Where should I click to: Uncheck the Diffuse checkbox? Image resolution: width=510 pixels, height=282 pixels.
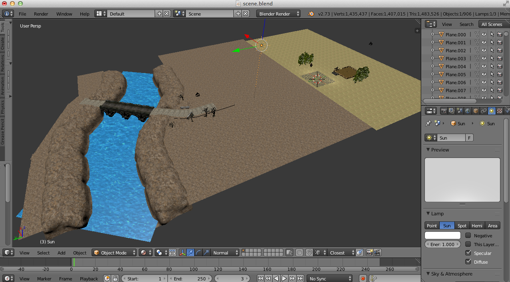[468, 262]
